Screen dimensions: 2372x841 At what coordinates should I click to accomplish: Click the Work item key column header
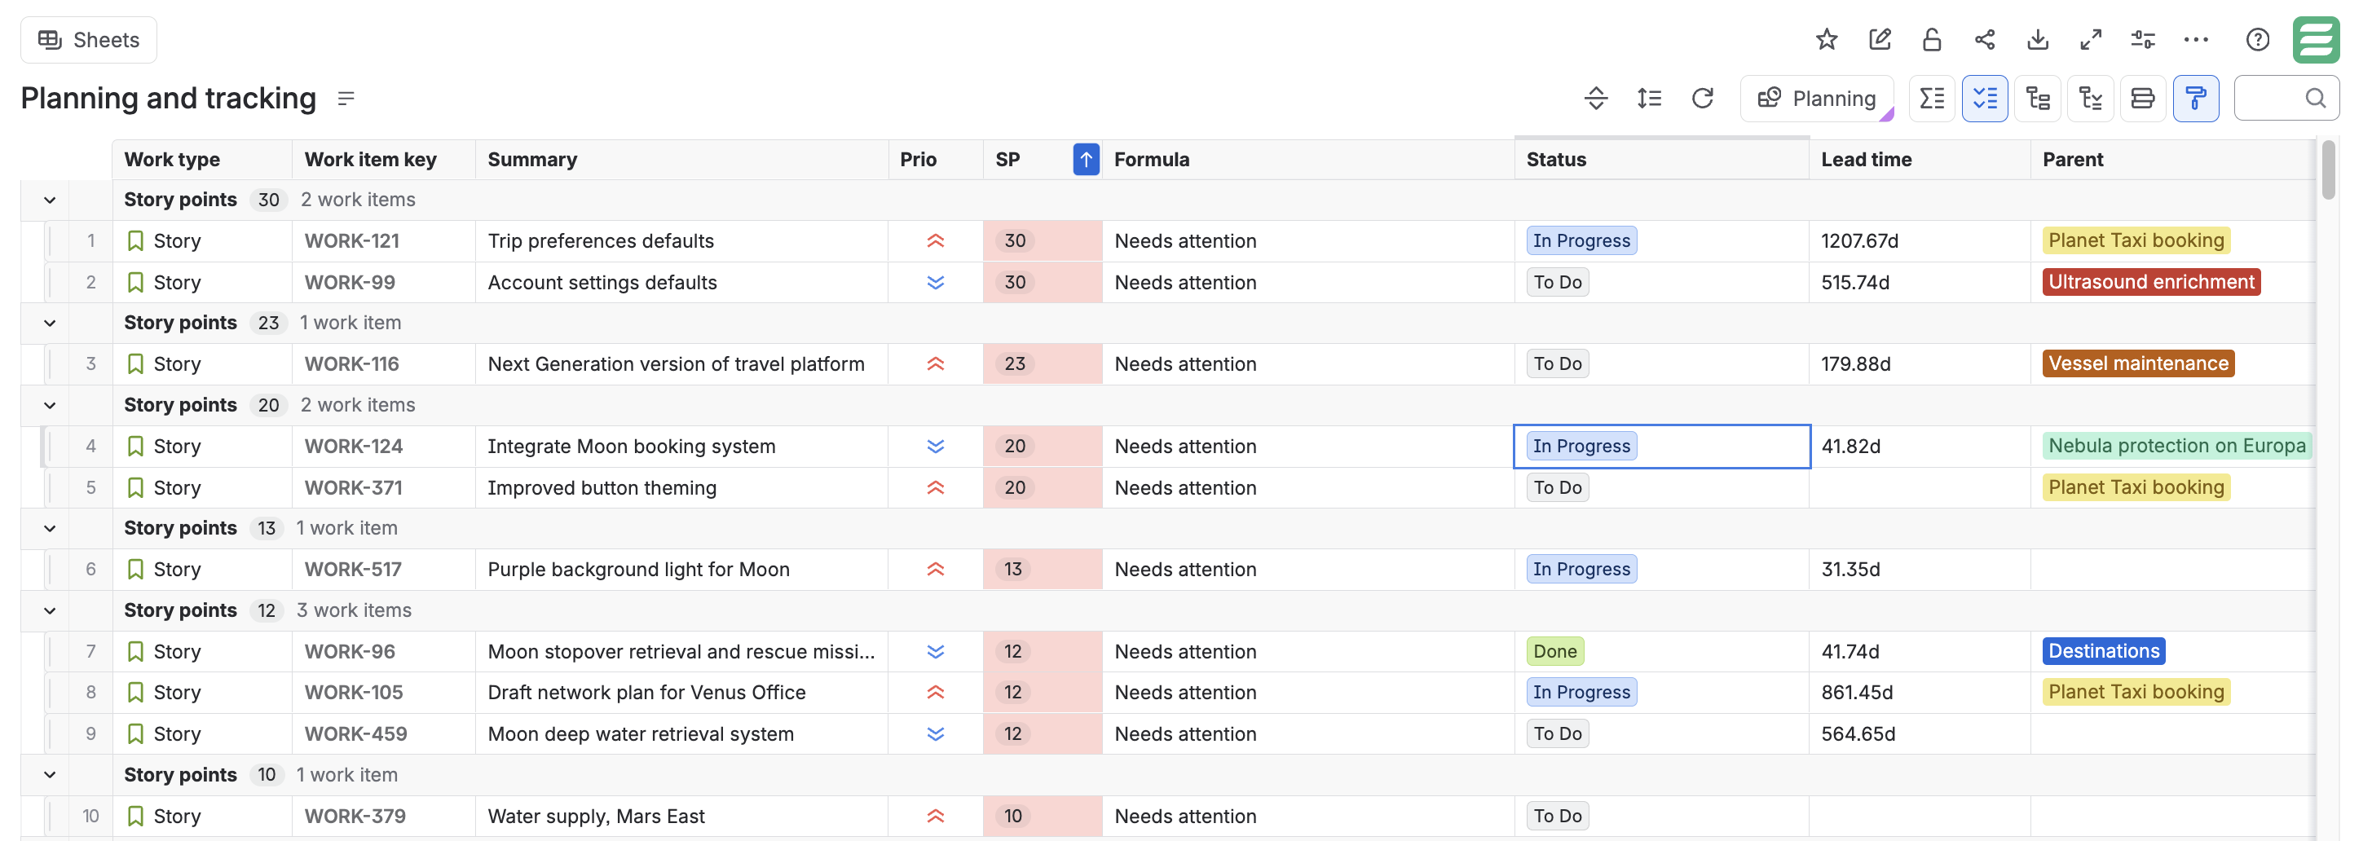point(383,159)
